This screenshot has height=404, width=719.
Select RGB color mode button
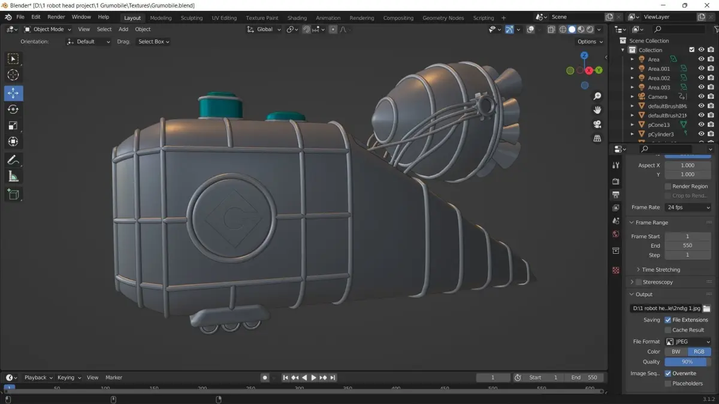click(x=699, y=352)
